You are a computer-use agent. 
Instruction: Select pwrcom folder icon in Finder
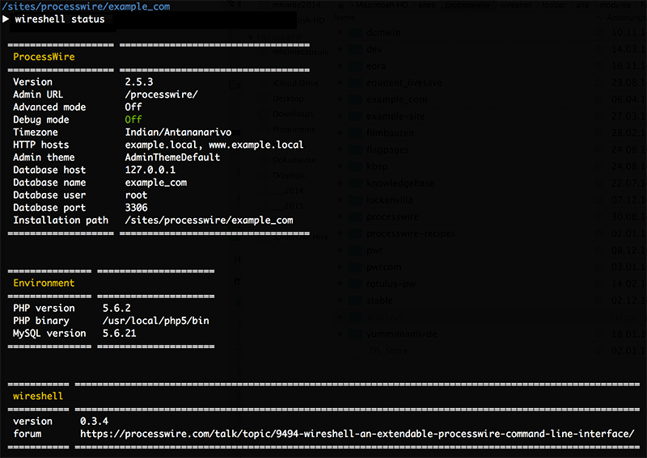coord(356,267)
